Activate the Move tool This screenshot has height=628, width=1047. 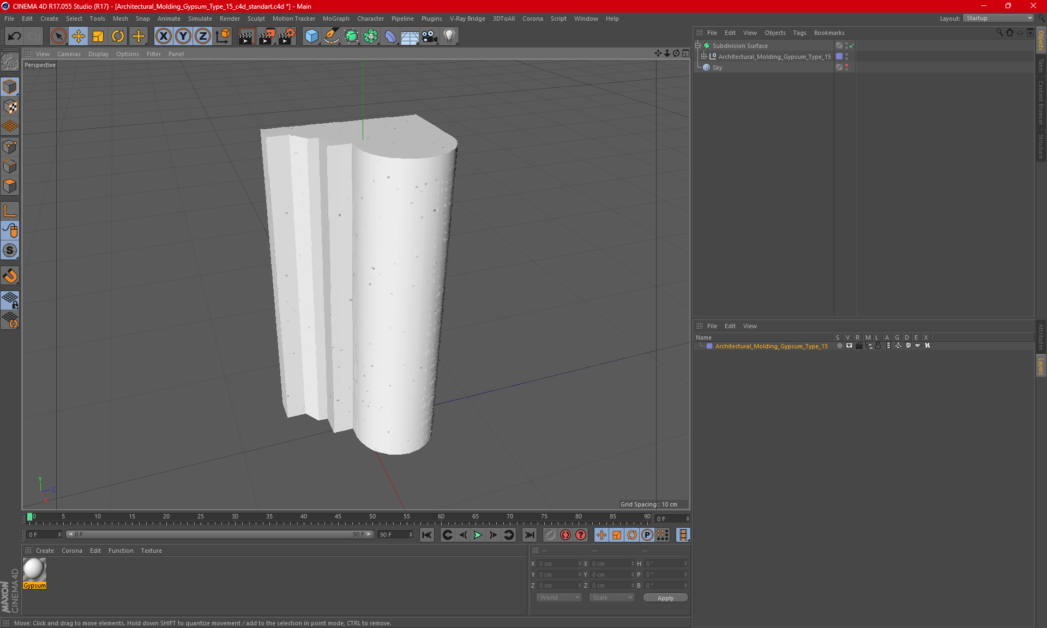point(78,37)
